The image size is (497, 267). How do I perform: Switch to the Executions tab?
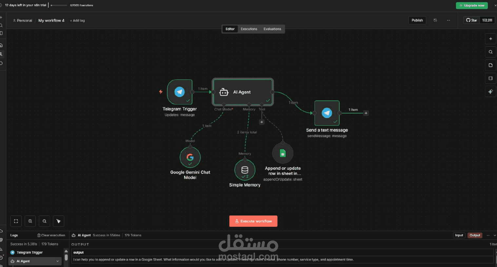[x=249, y=29]
